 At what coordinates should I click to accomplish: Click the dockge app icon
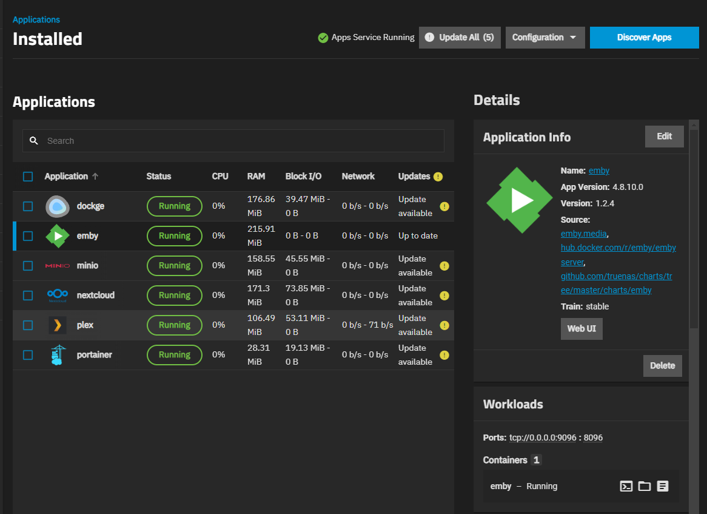[x=58, y=206]
